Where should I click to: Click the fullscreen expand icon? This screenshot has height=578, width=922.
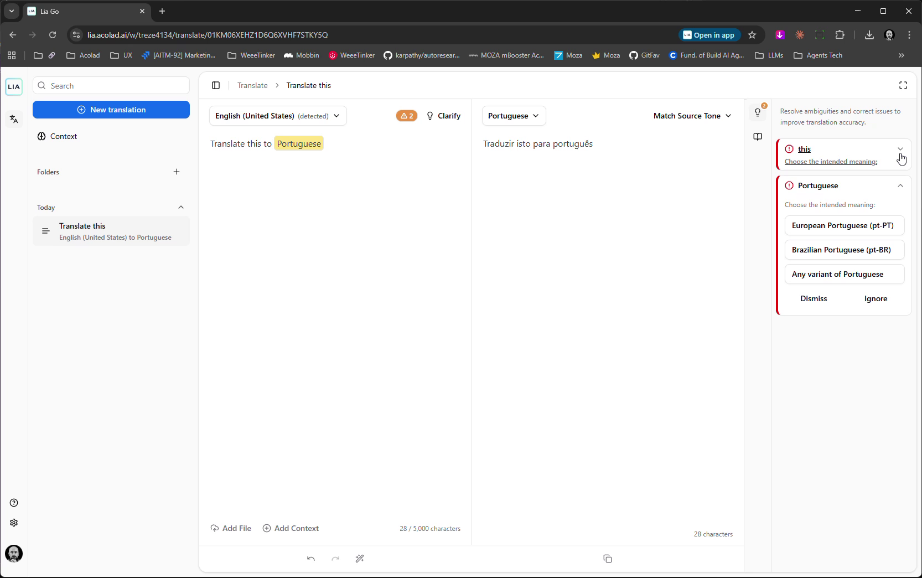[x=903, y=85]
